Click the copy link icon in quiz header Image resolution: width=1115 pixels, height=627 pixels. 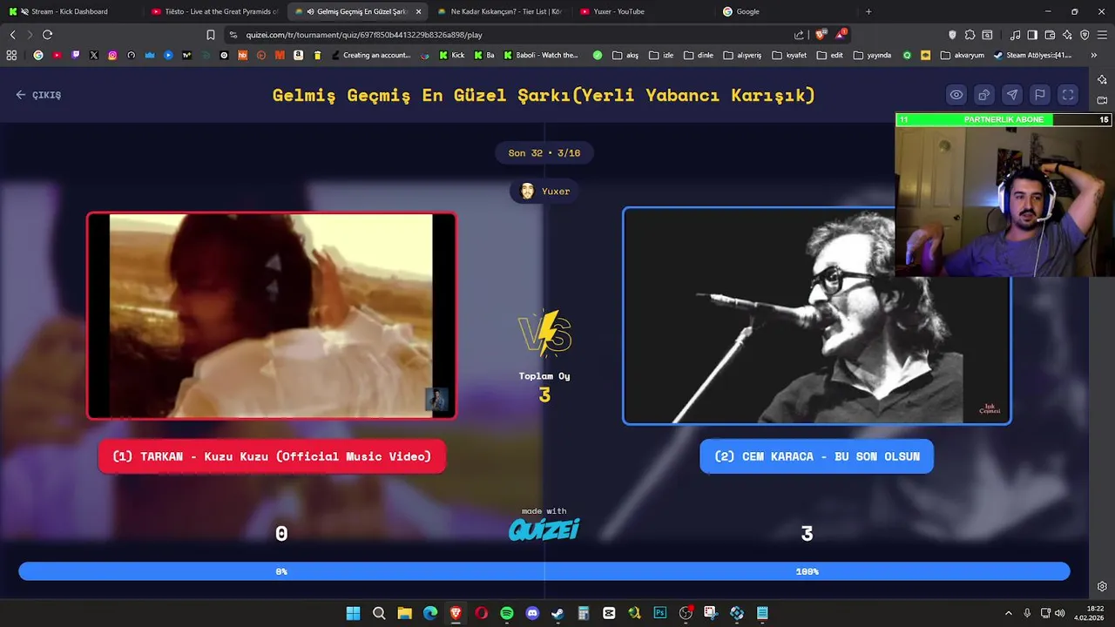(x=984, y=95)
